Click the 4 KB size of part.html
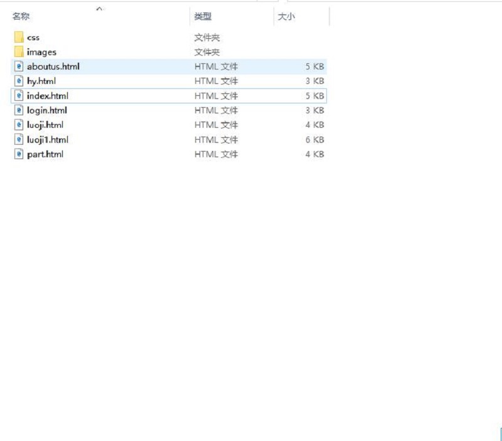502x441 pixels. click(315, 154)
